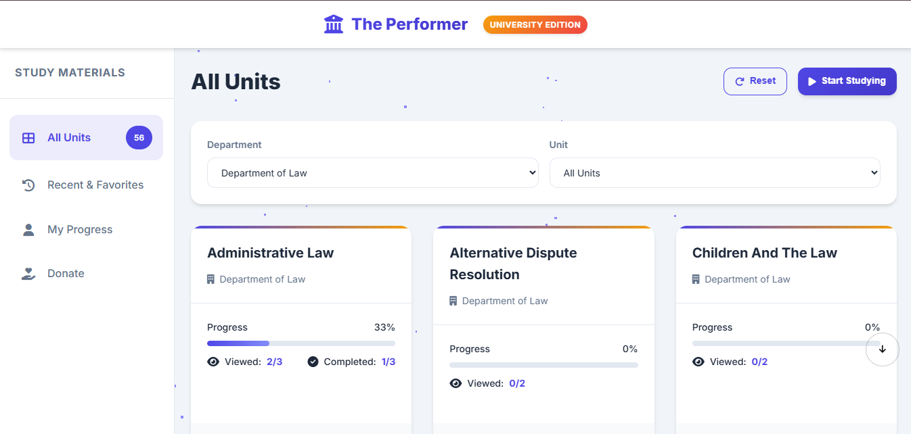Click the All Units grid icon

(28, 138)
